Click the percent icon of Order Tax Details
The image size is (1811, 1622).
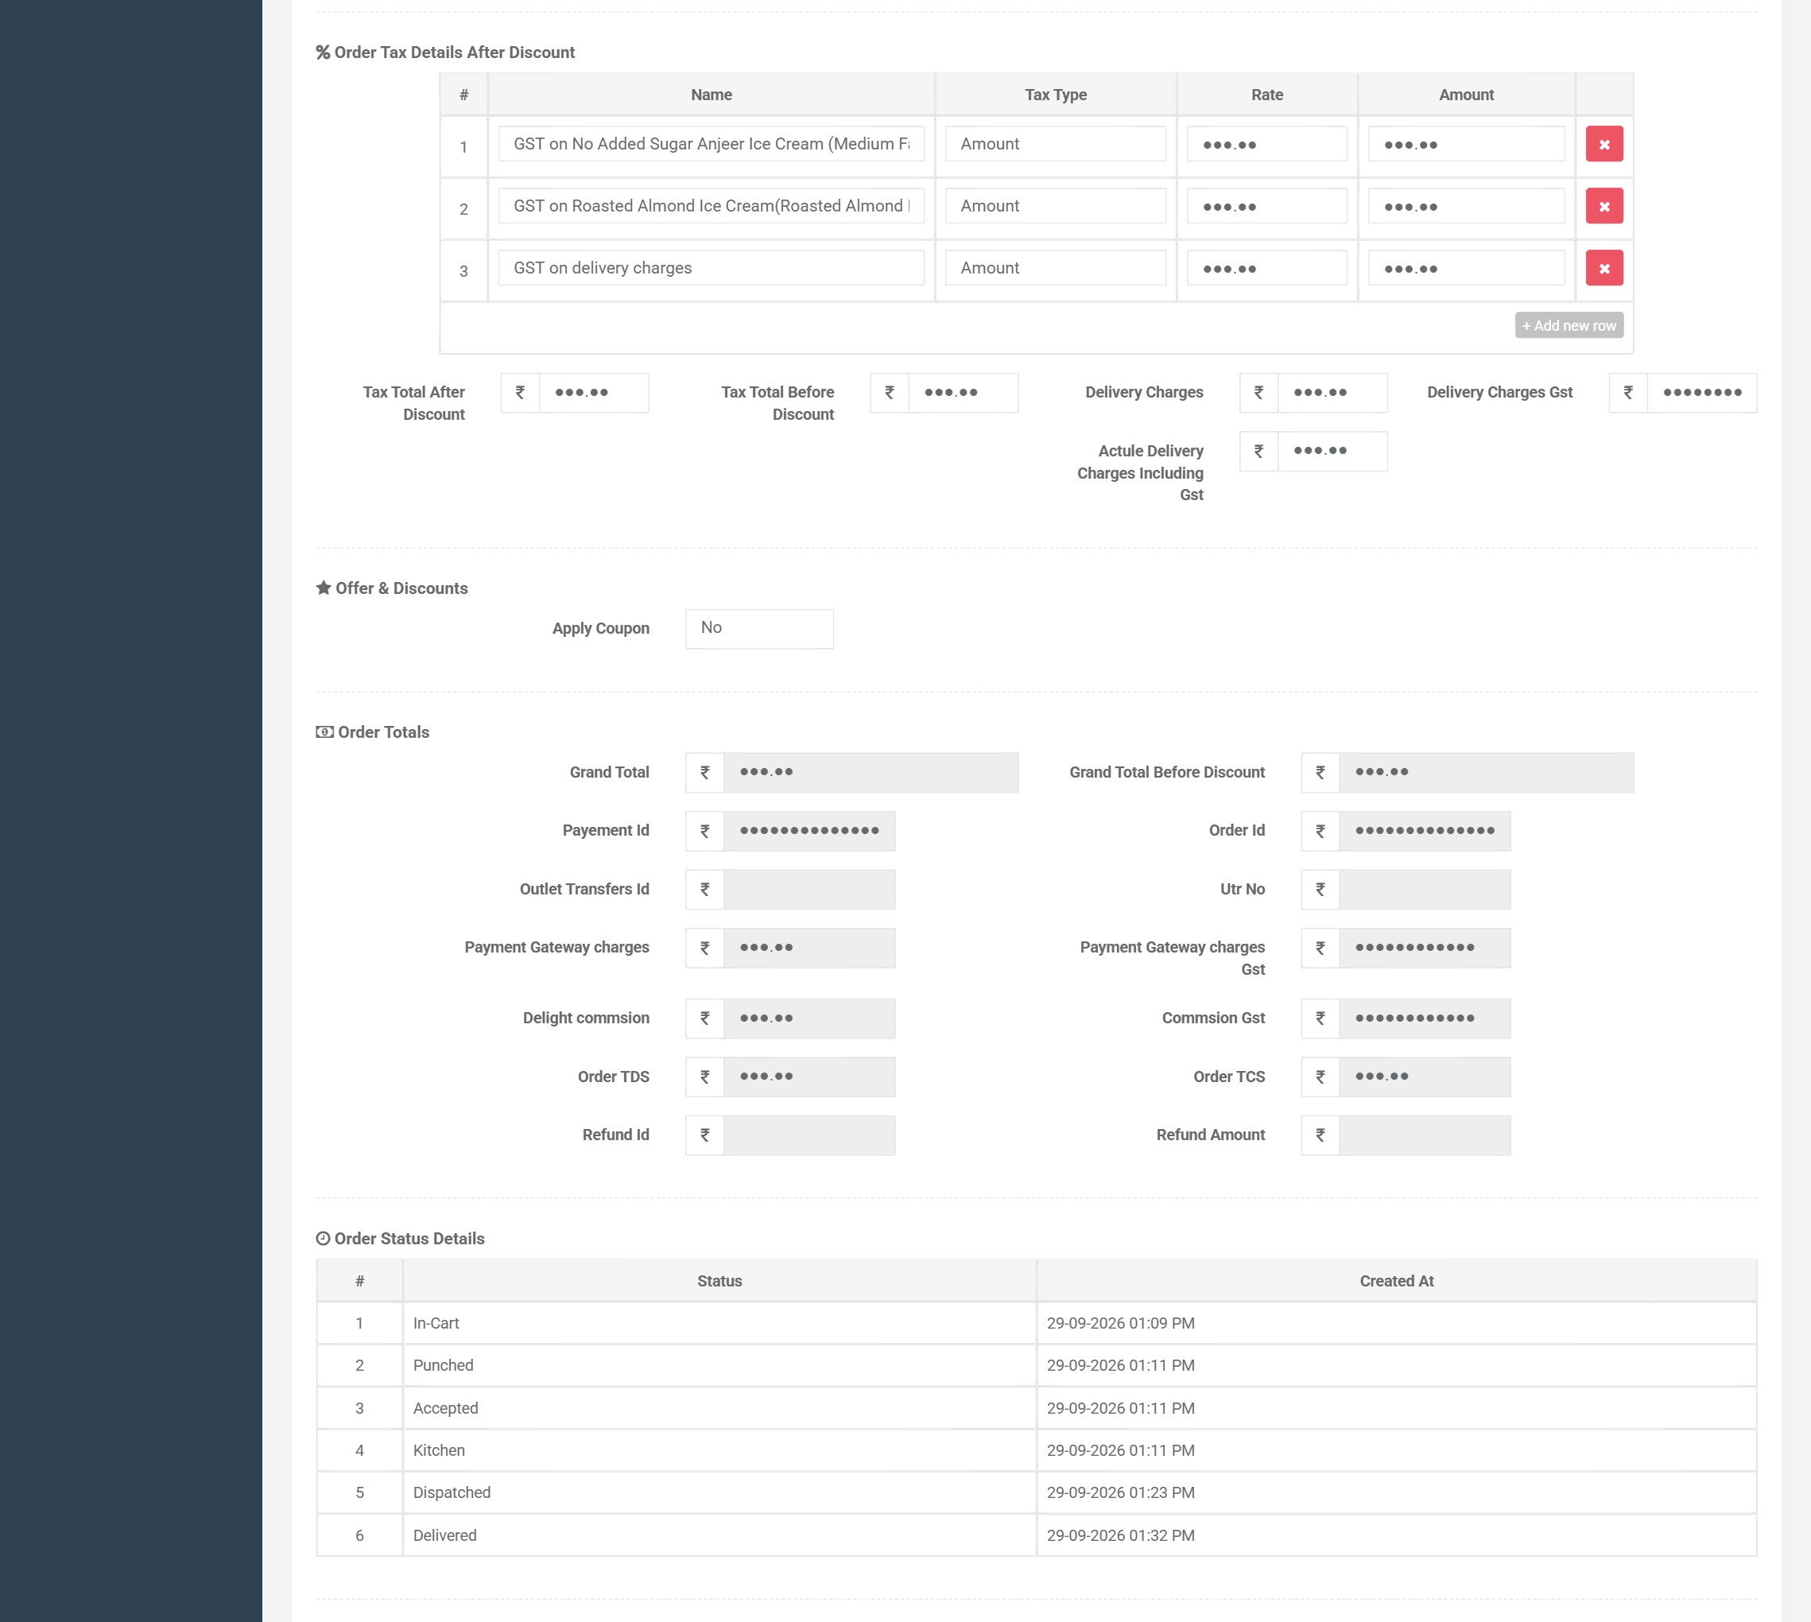[x=323, y=52]
